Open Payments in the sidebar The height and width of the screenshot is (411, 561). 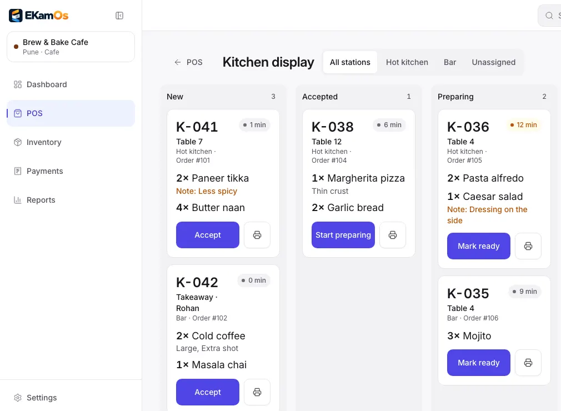71,171
